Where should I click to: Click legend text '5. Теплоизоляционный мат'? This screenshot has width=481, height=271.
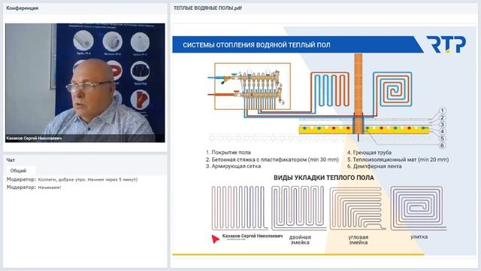pyautogui.click(x=398, y=160)
